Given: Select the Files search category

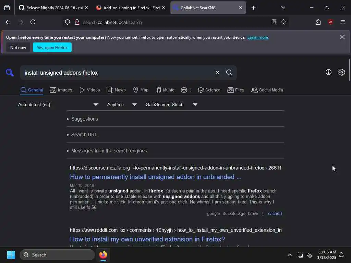Looking at the screenshot, I should tap(236, 90).
